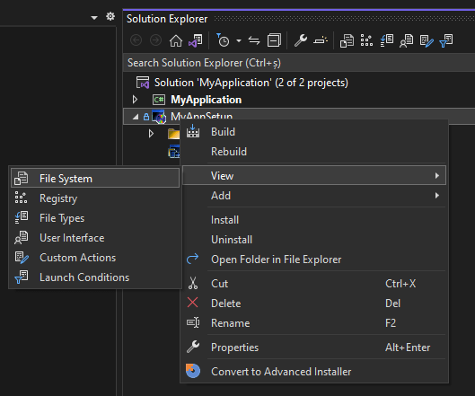Click the arrow beside the Add entry

click(436, 196)
